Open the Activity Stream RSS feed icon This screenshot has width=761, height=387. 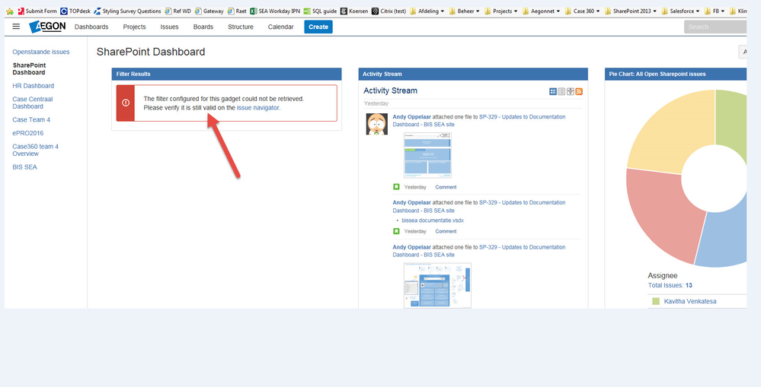pyautogui.click(x=579, y=91)
